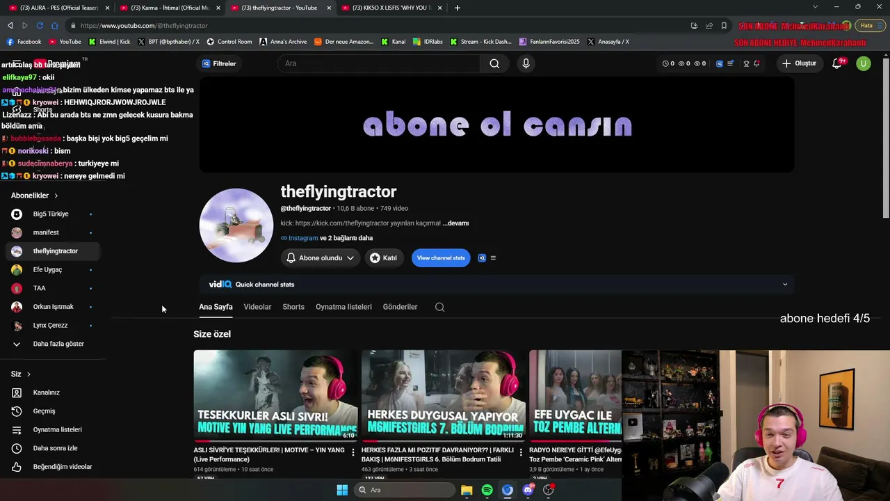This screenshot has width=890, height=501.
Task: Open the list menu icon after View channel stats
Action: 493,258
